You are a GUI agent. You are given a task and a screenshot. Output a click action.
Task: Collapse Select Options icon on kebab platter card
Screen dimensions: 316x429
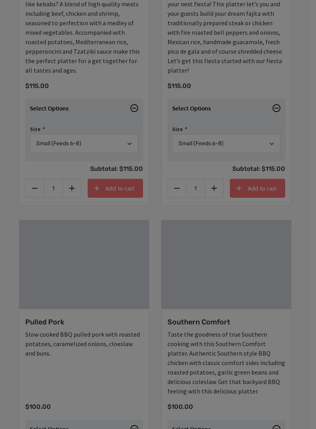click(134, 108)
